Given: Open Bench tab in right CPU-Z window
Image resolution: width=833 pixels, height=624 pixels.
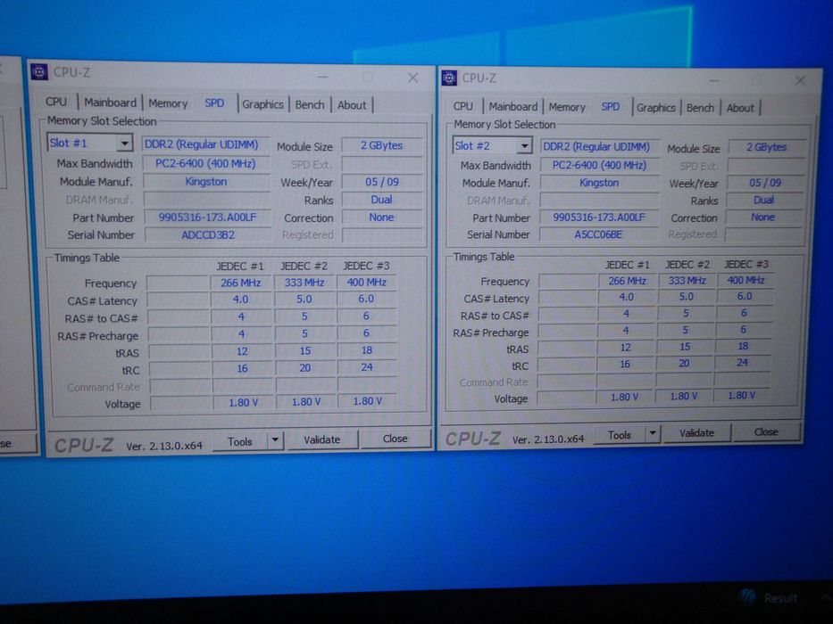Looking at the screenshot, I should tap(700, 108).
